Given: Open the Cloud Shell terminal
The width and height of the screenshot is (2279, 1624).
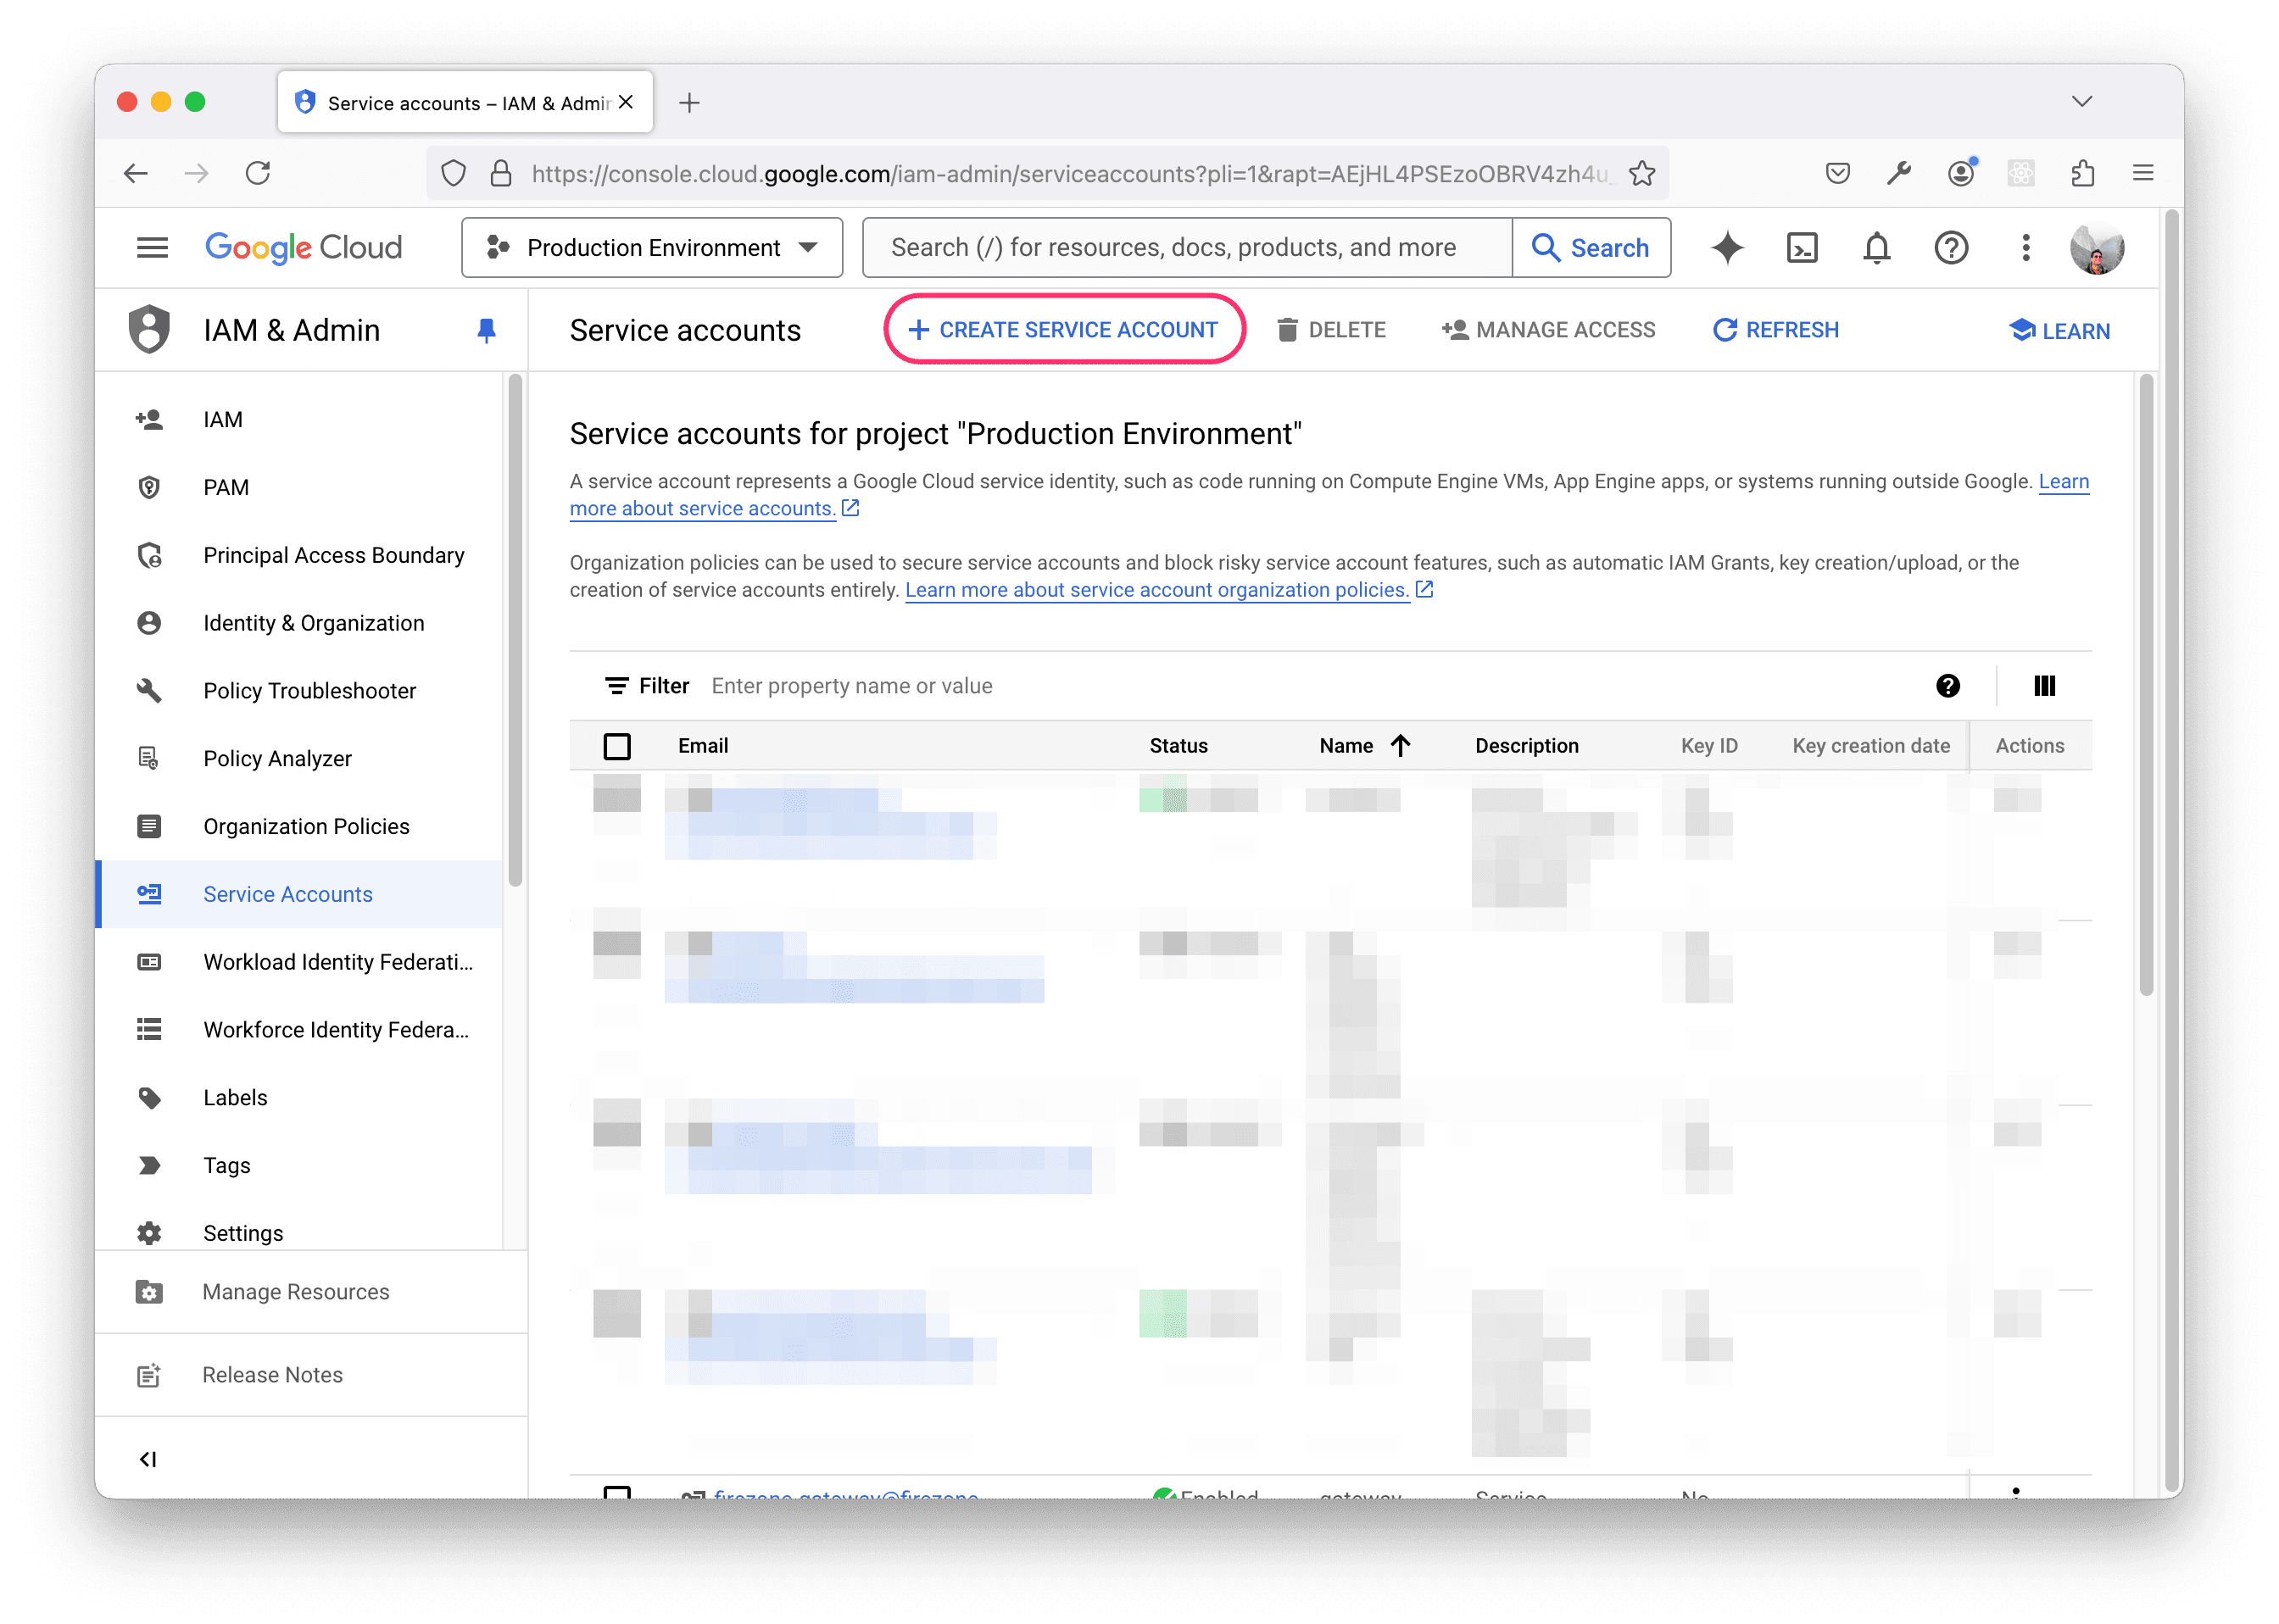Looking at the screenshot, I should coord(1803,248).
